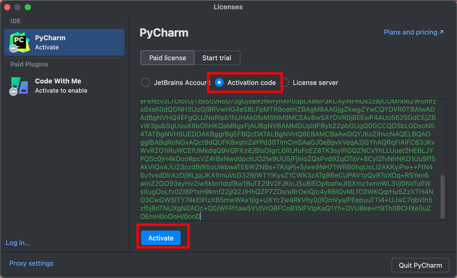
Task: Open the Plans and pricing link
Action: pos(410,32)
